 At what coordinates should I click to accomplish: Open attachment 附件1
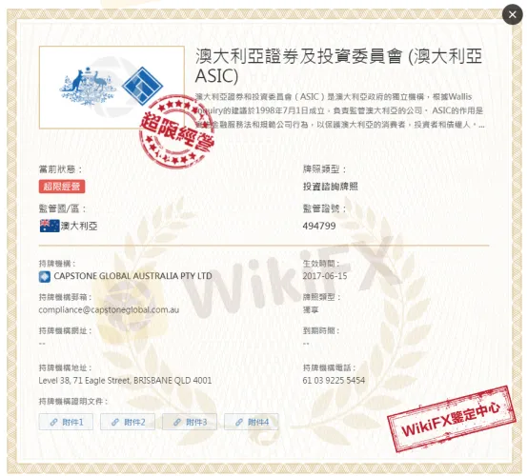pos(66,422)
